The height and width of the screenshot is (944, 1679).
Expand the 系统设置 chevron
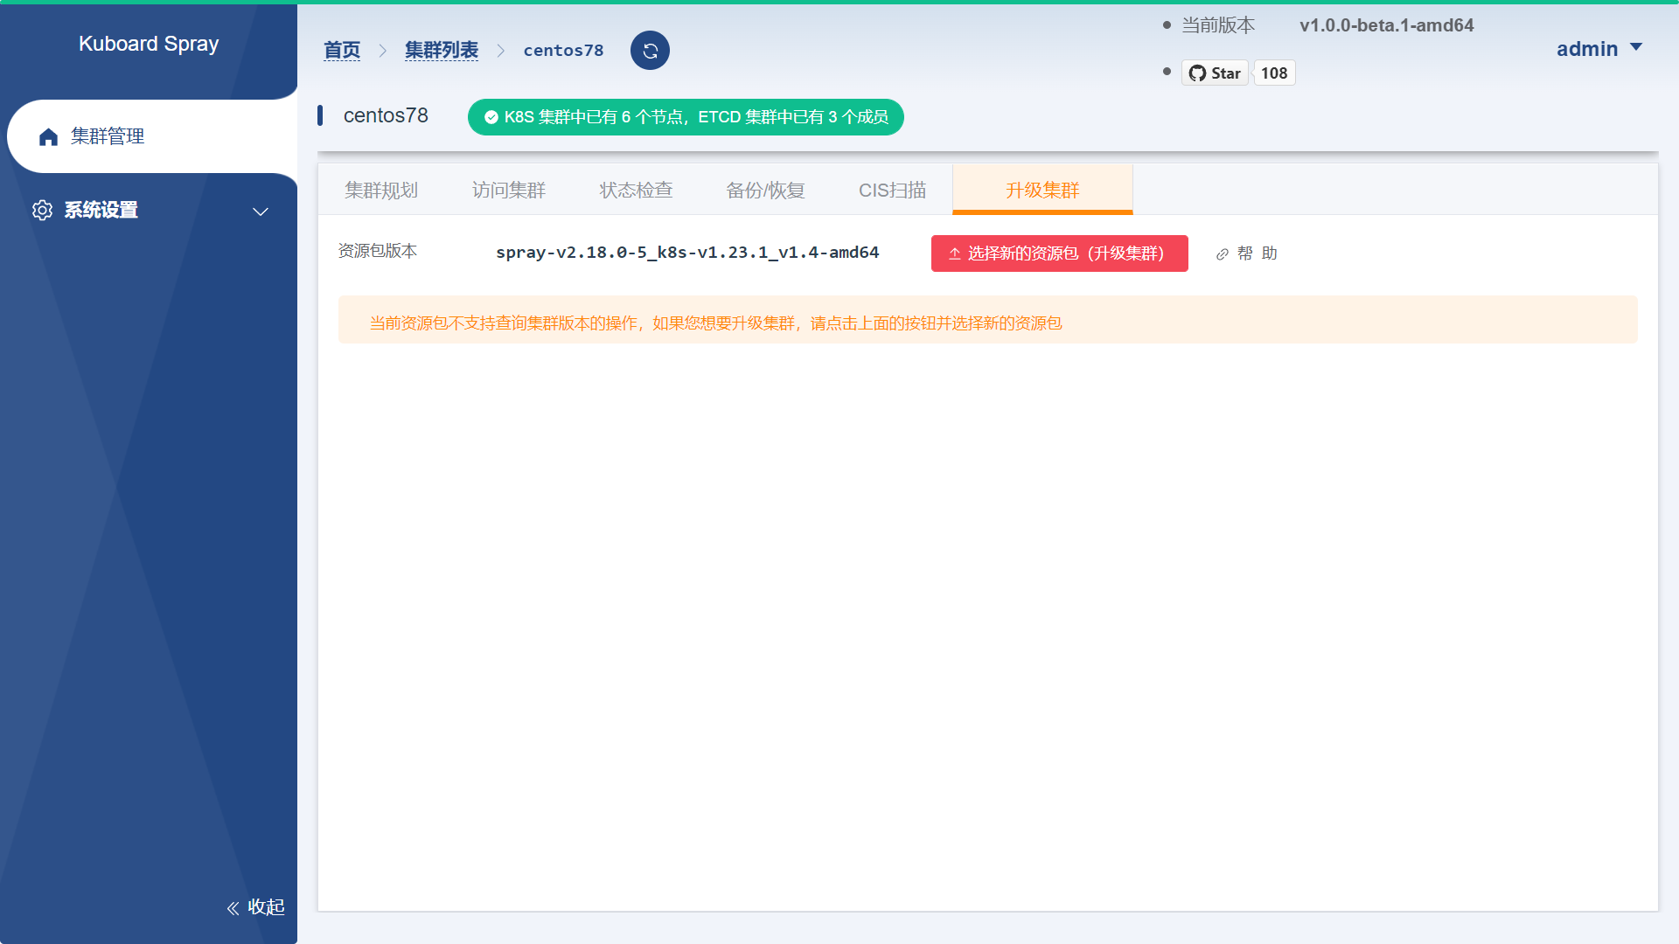click(261, 212)
